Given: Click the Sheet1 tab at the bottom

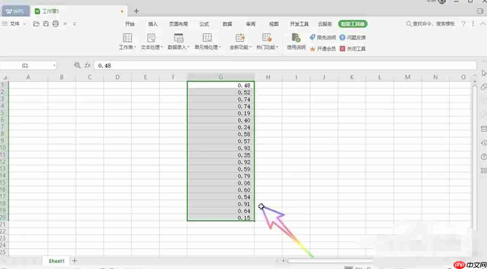Looking at the screenshot, I should [56, 261].
